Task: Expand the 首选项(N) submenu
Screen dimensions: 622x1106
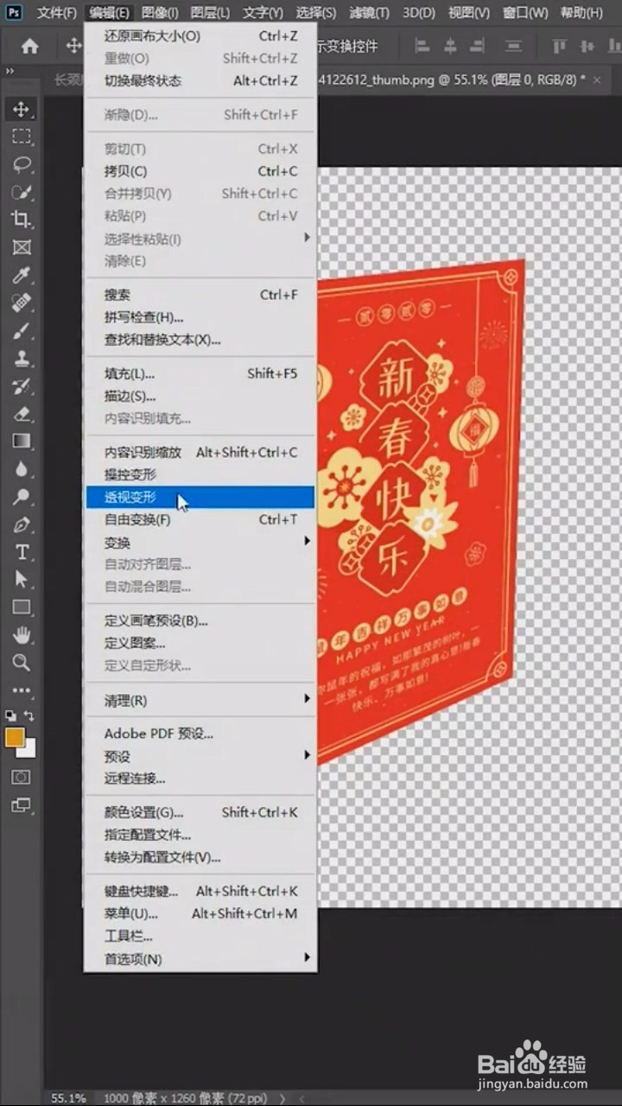Action: click(307, 958)
